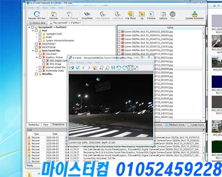The height and width of the screenshot is (177, 222).
Task: Click the Log panel vertical scrollbar
Action: click(x=204, y=147)
